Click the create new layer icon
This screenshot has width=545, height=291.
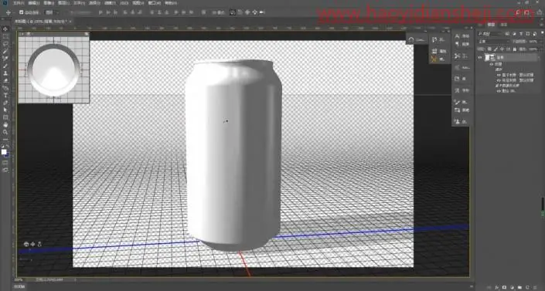[x=527, y=287]
